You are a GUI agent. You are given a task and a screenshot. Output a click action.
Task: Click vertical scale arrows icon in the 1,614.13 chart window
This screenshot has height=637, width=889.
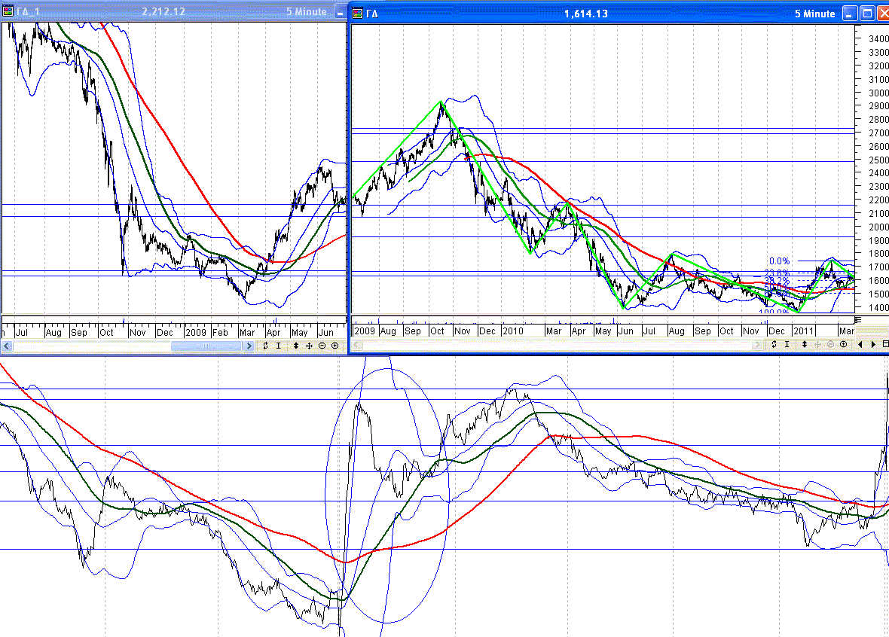coord(805,344)
